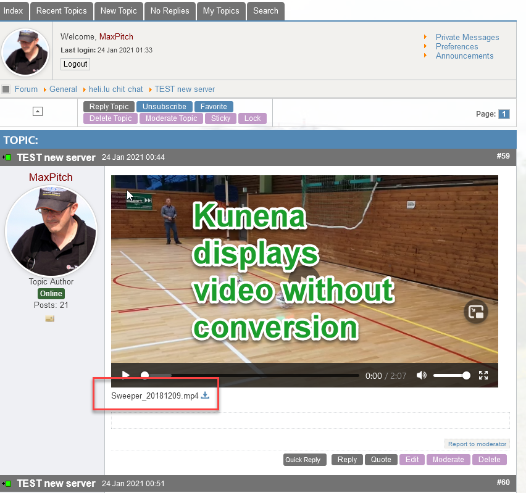Switch to the No Replies tab
Viewport: 526px width, 493px height.
(170, 10)
